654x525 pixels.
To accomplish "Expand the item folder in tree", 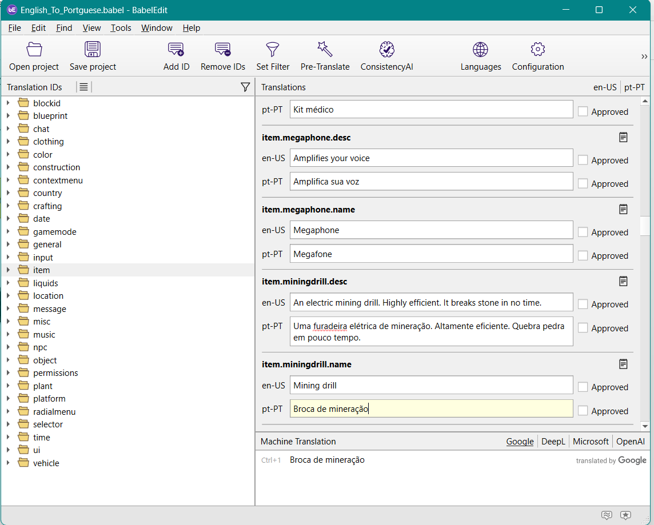I will coord(8,270).
